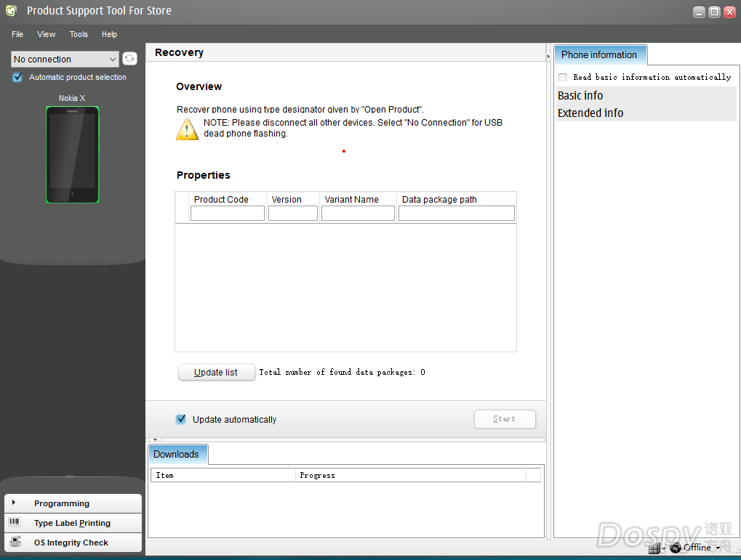The width and height of the screenshot is (741, 560).
Task: Click the Product Code column header
Action: [221, 199]
